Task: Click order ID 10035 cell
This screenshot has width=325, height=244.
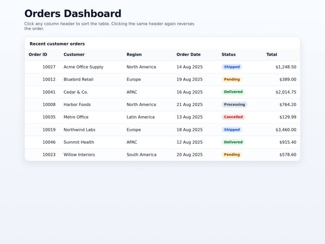Action: 42,117
